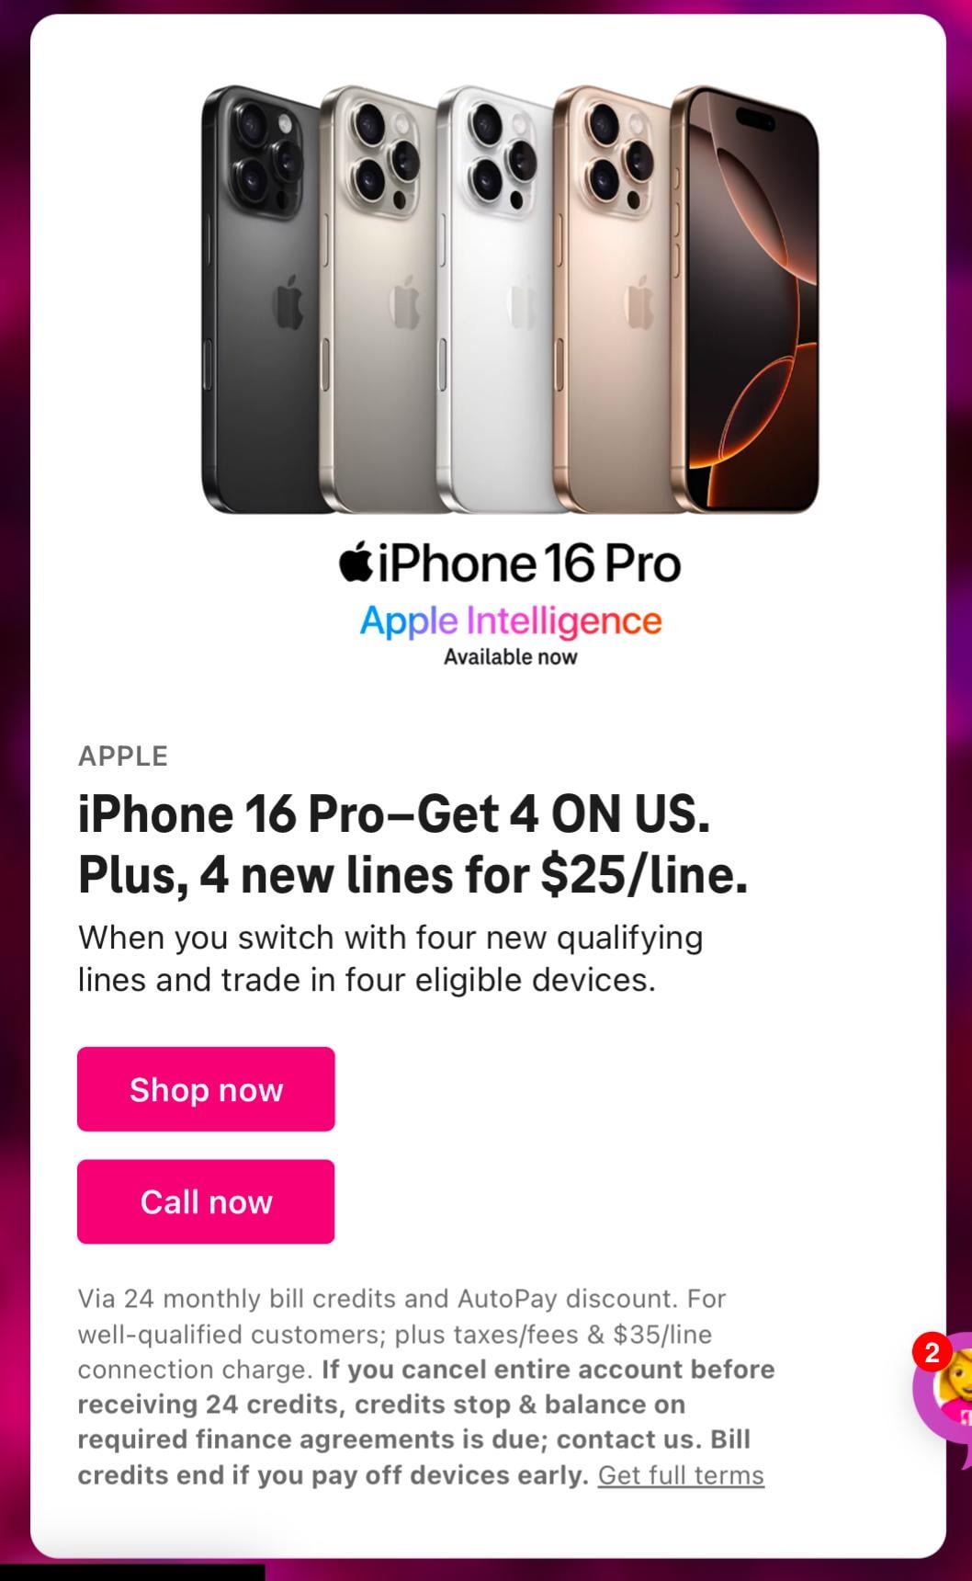
Task: Click the Apple Intelligence gradient text
Action: tap(511, 621)
